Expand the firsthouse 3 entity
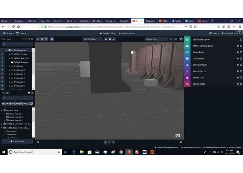The height and width of the screenshot is (173, 243). 9,74
